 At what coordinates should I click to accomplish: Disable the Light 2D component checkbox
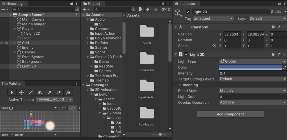pos(186,54)
